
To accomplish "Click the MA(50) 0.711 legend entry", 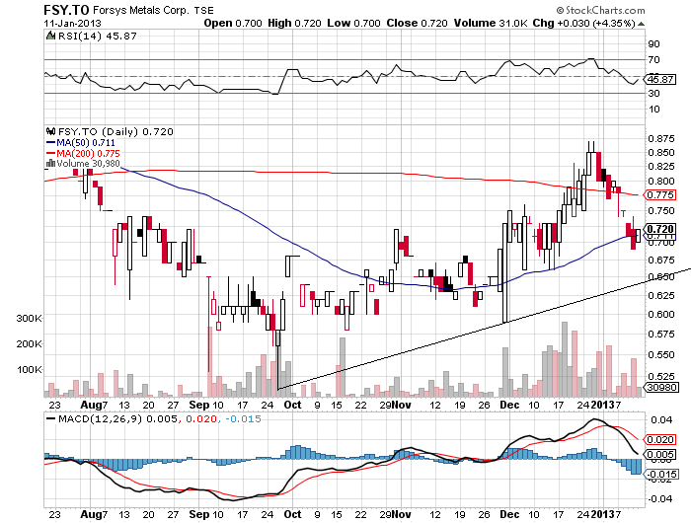I will click(86, 143).
